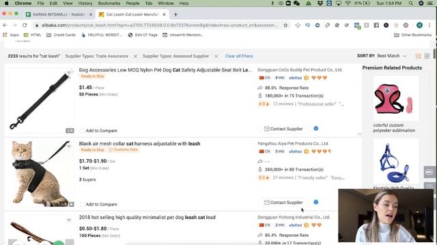
Task: Contact Supplier Yangzhou Aiya Pet Products
Action: (283, 203)
